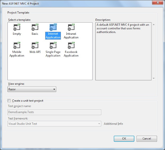Click the Test project name field
165x150 pixels.
[54, 112]
